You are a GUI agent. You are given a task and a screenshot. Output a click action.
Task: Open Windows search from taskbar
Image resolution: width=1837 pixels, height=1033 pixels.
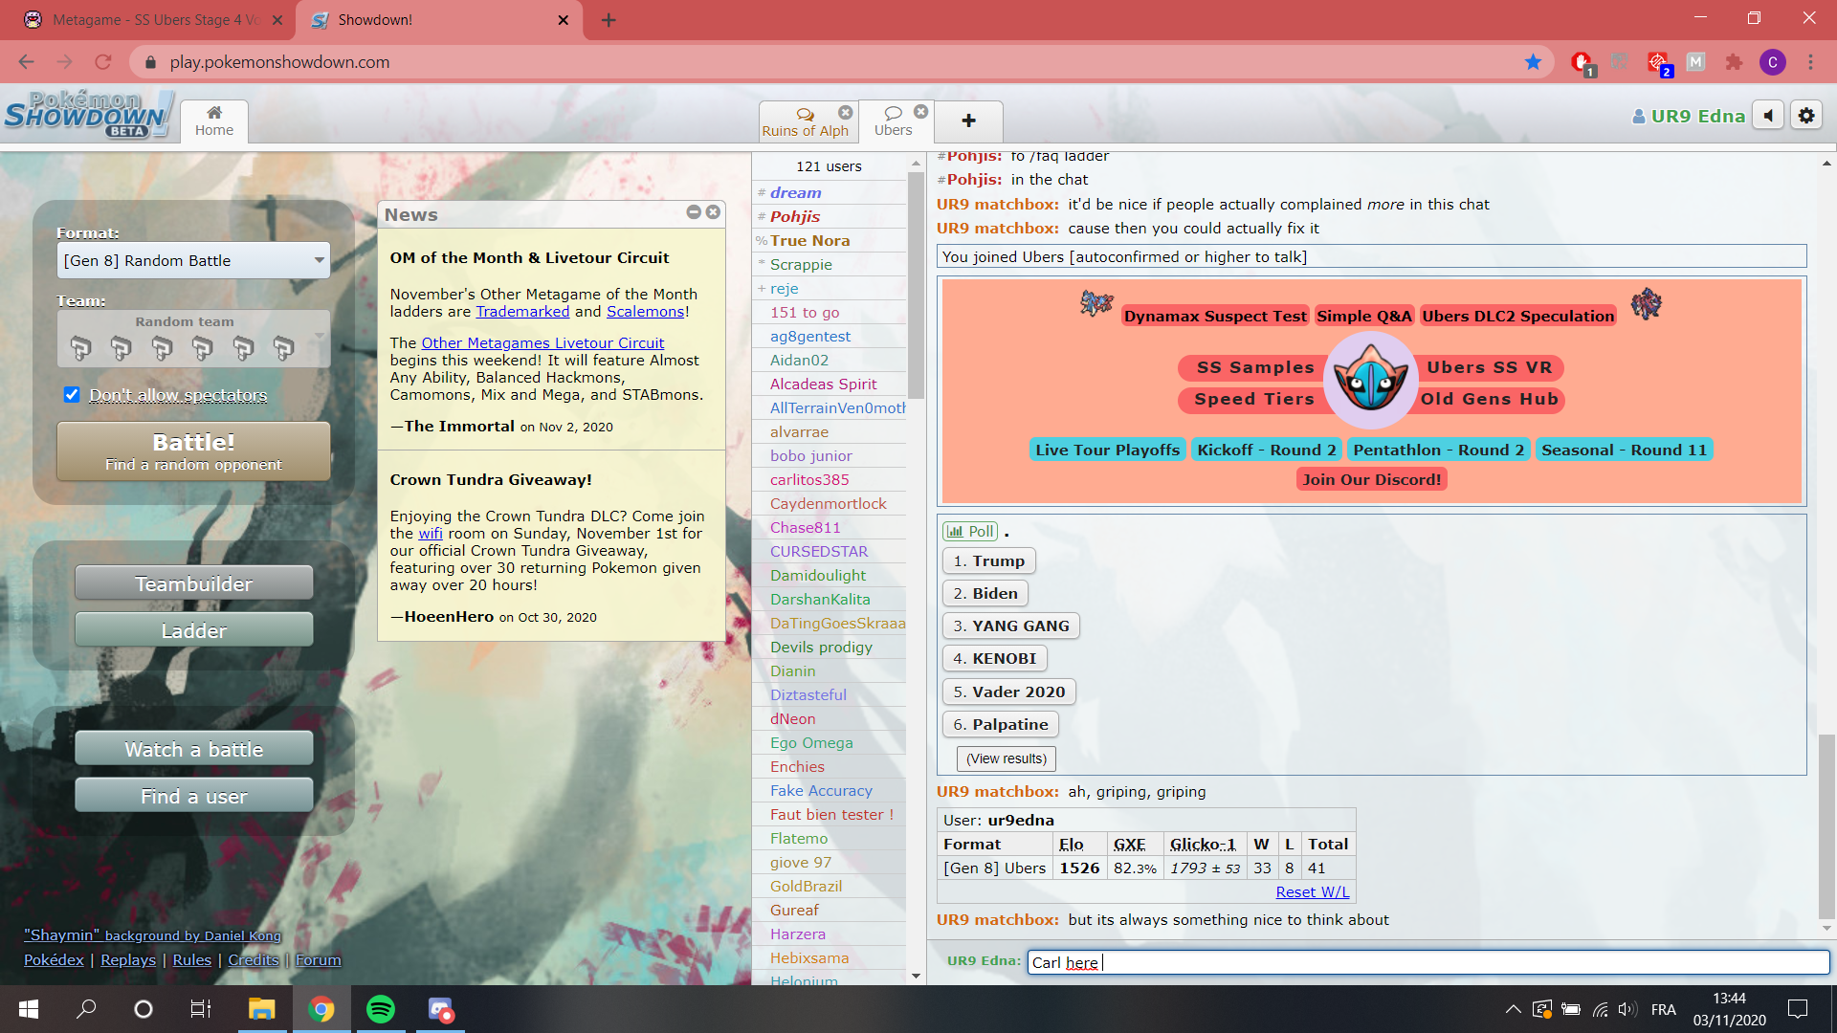86,1009
